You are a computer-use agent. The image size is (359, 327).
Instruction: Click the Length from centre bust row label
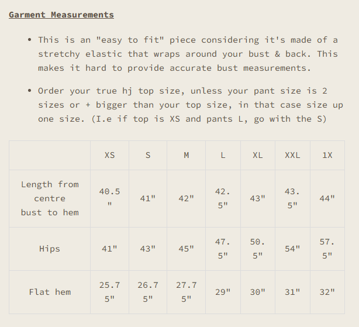(50, 198)
